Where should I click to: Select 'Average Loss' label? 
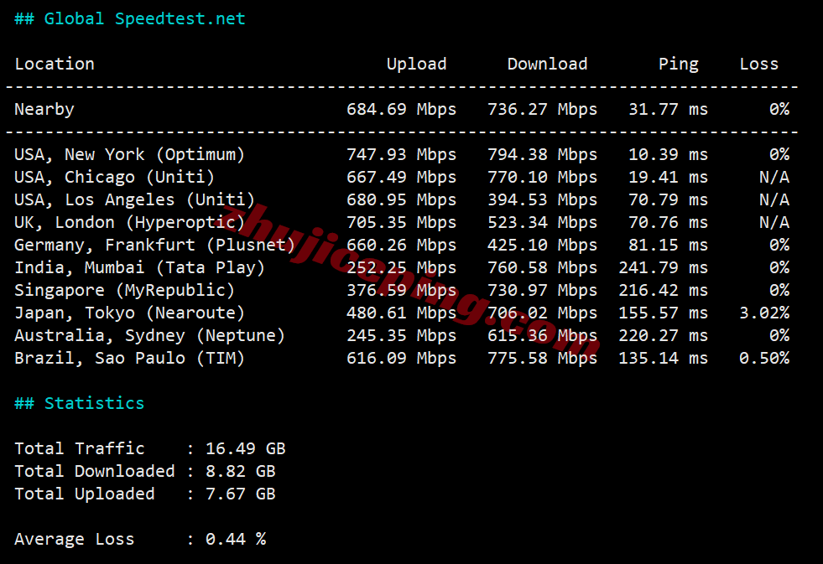[75, 539]
